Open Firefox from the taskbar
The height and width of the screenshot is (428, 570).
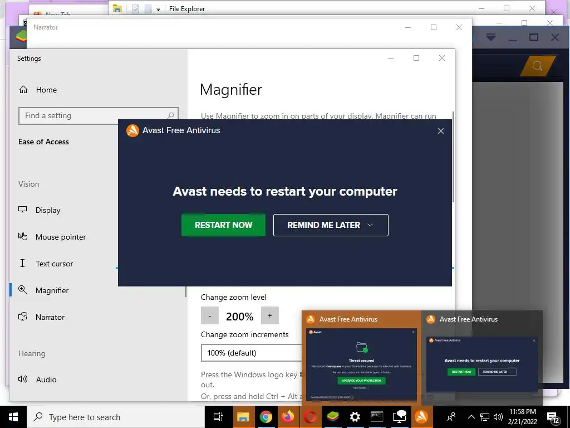pyautogui.click(x=288, y=417)
